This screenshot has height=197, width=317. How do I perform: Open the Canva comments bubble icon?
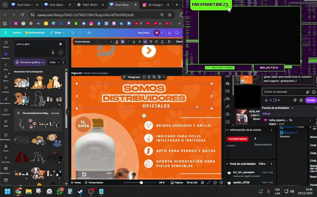[177, 33]
